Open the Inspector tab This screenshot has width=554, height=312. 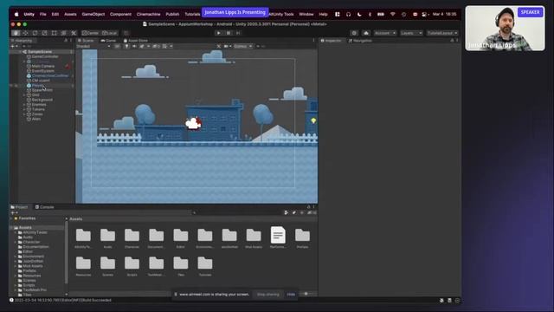[331, 41]
